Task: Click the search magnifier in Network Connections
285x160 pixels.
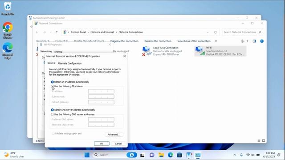Action: (x=260, y=32)
